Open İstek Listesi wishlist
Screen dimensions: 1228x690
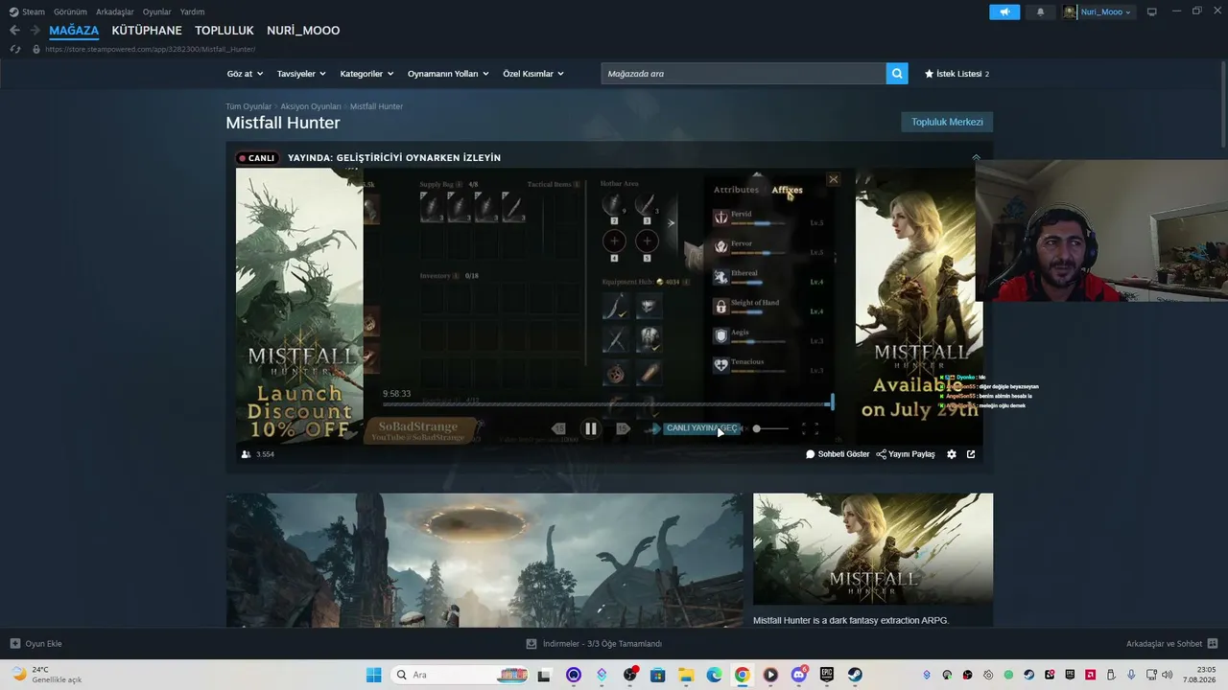[x=956, y=74]
